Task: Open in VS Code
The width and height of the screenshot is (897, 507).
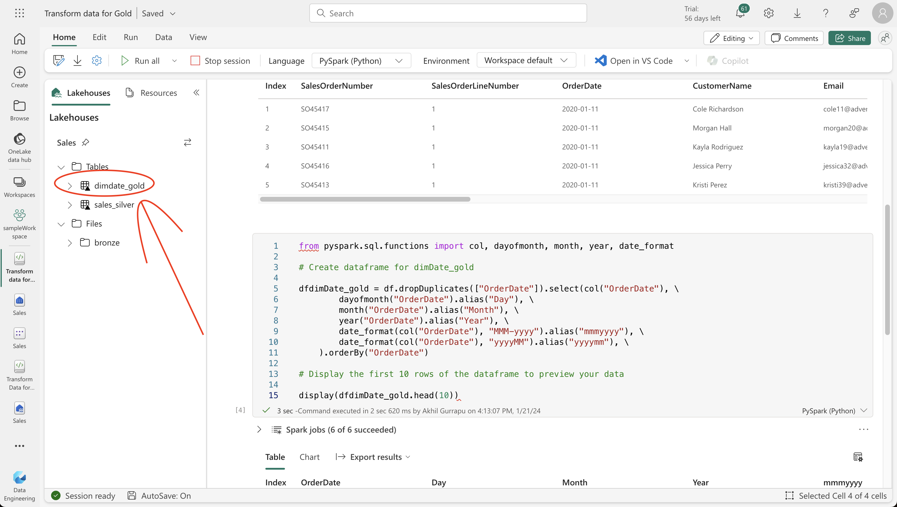Action: click(x=633, y=60)
